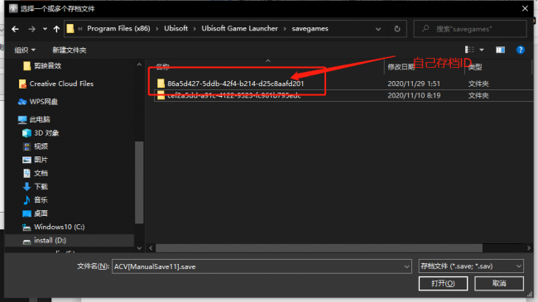Click date 2020/11/29 1:51 cell
Image resolution: width=538 pixels, height=302 pixels.
click(x=414, y=84)
